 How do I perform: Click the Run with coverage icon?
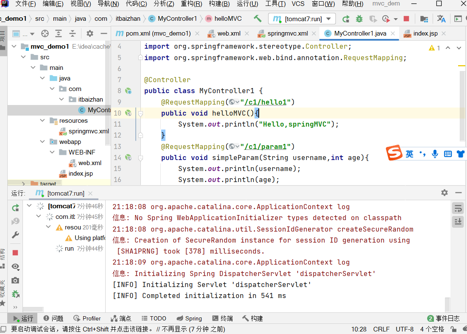(x=373, y=19)
